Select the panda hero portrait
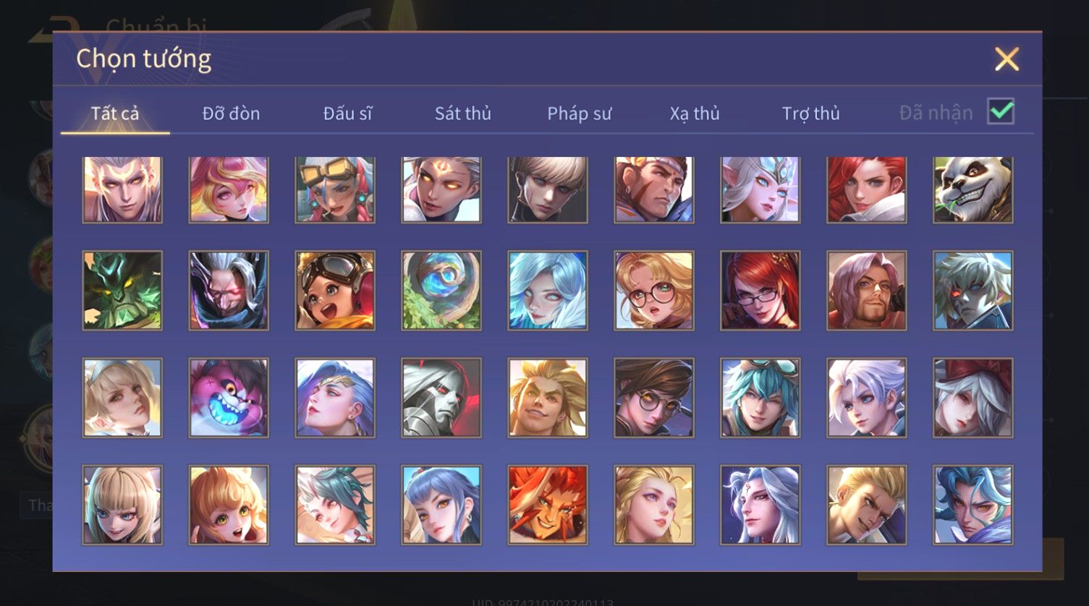This screenshot has width=1089, height=606. click(x=973, y=189)
